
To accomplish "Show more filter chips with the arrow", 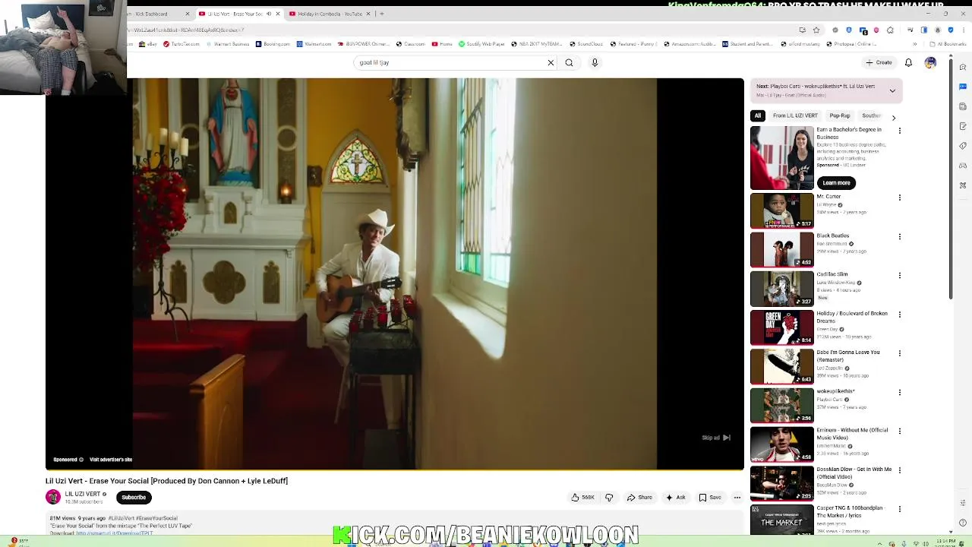I will 893,118.
